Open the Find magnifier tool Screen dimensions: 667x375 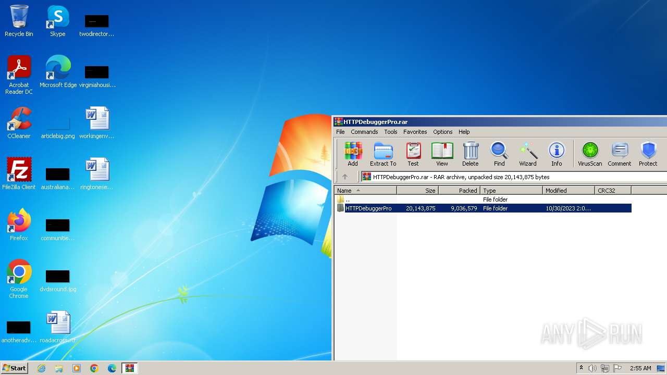[x=499, y=154]
